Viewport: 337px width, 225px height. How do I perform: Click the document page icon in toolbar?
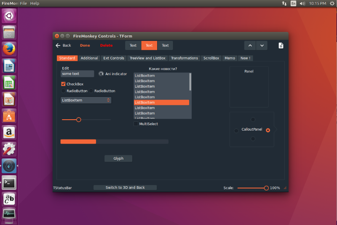pyautogui.click(x=281, y=46)
